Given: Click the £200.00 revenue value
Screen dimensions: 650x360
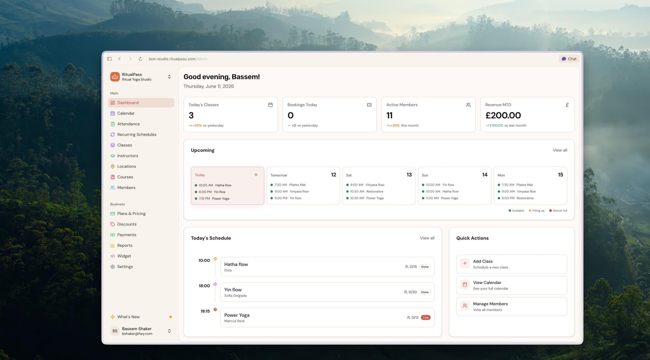Looking at the screenshot, I should [x=503, y=115].
